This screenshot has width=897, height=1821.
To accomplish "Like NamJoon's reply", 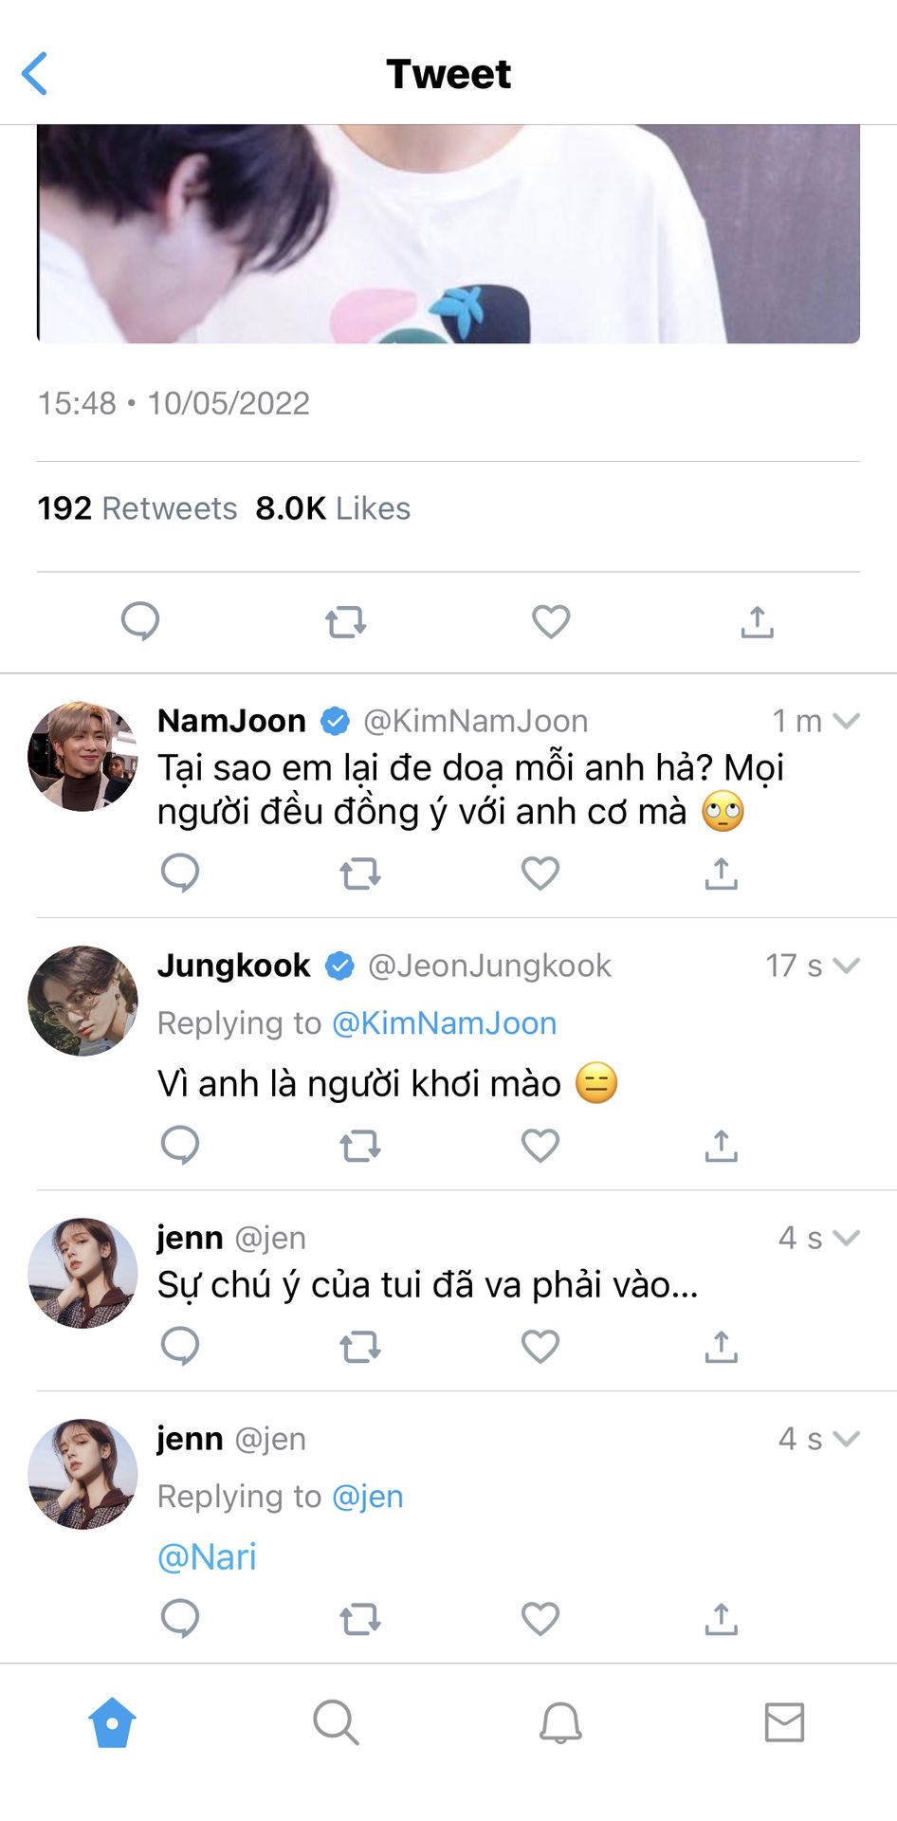I will [x=540, y=874].
